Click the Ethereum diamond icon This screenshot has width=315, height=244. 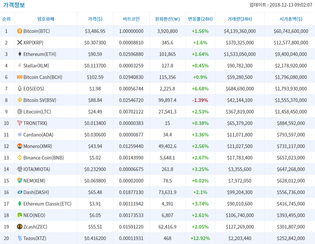19,54
